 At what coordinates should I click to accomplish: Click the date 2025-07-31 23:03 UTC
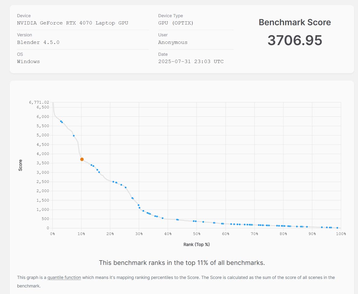click(191, 62)
